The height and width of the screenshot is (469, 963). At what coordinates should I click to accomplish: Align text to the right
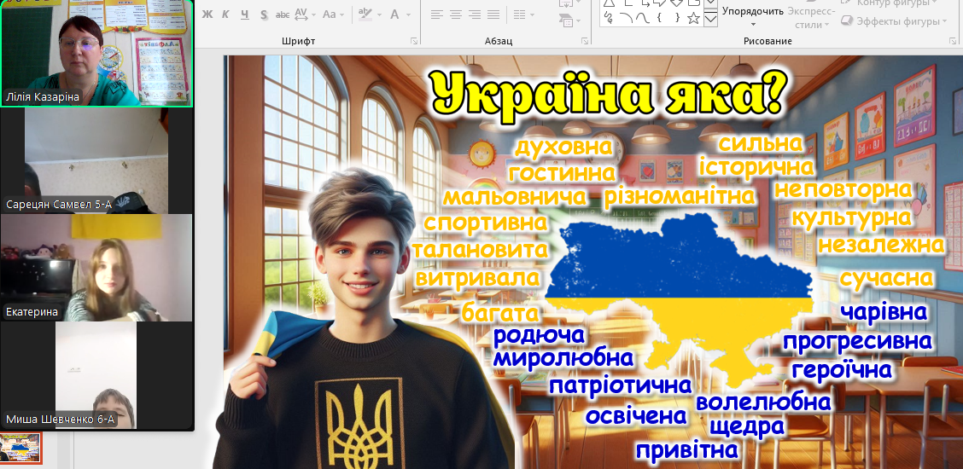coord(474,14)
